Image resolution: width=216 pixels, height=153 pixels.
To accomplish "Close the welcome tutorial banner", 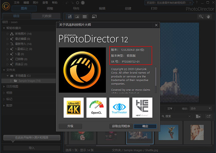I will tap(190, 3).
